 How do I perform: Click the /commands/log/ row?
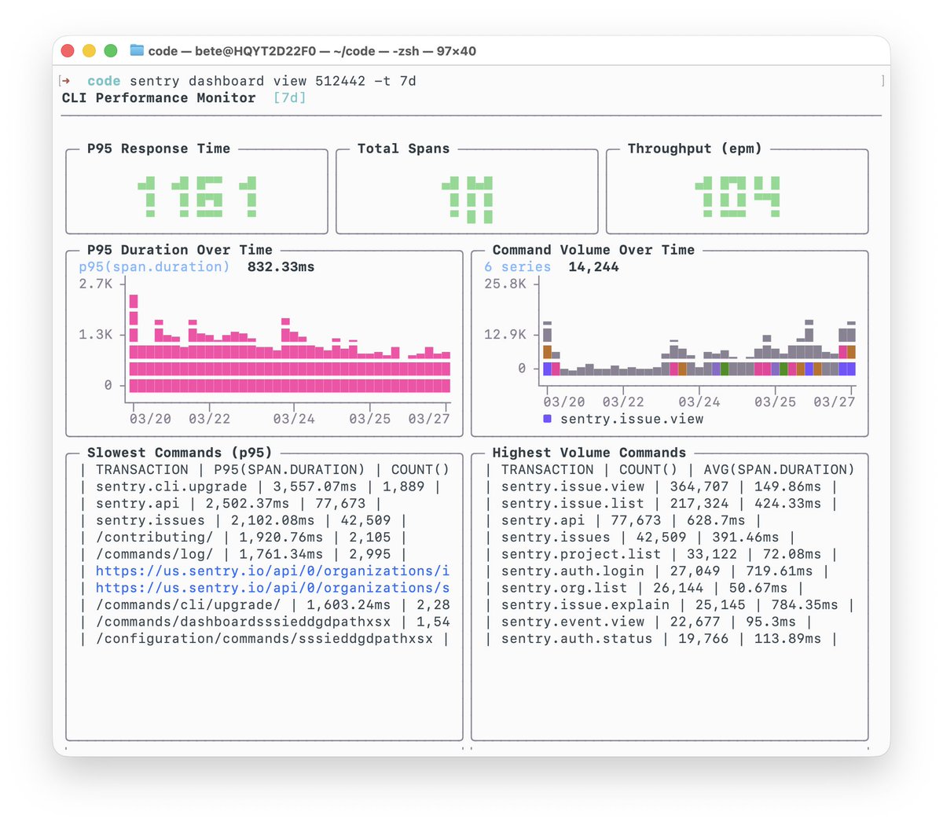[243, 554]
